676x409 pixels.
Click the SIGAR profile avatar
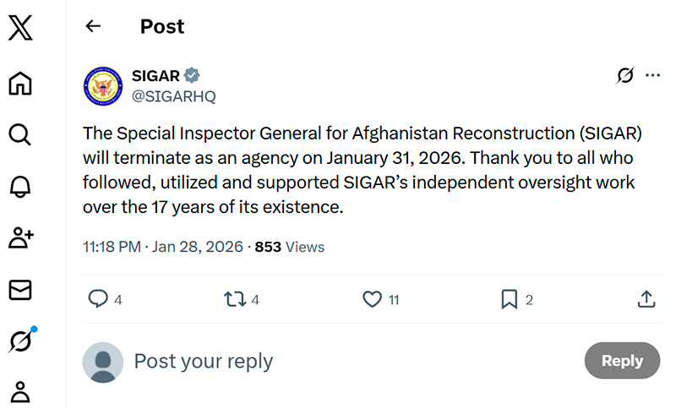103,86
